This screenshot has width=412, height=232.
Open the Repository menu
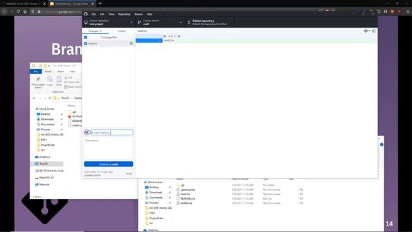(x=124, y=14)
